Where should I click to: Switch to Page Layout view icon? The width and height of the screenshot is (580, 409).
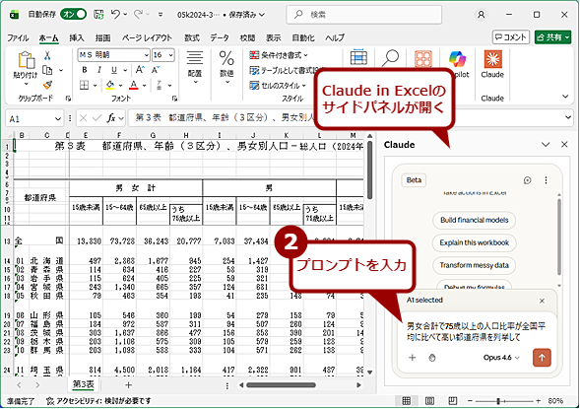point(429,401)
